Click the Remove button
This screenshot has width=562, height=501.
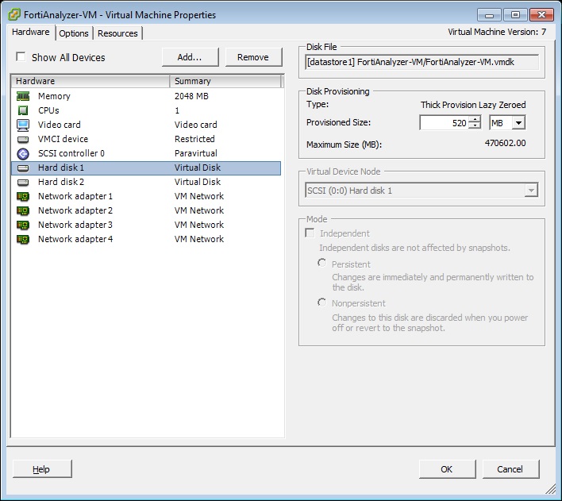(x=253, y=57)
